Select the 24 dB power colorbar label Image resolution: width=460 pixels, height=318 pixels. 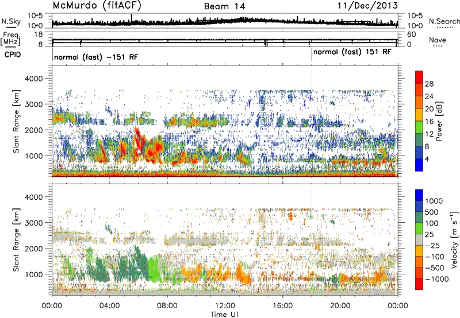tap(429, 96)
